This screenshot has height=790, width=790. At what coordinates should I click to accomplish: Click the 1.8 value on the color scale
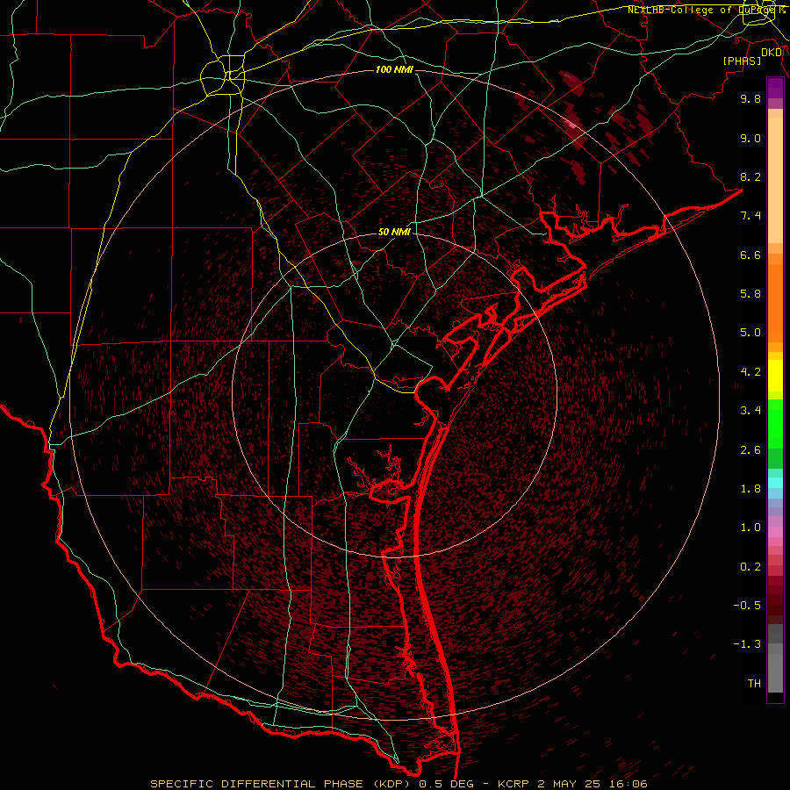750,489
